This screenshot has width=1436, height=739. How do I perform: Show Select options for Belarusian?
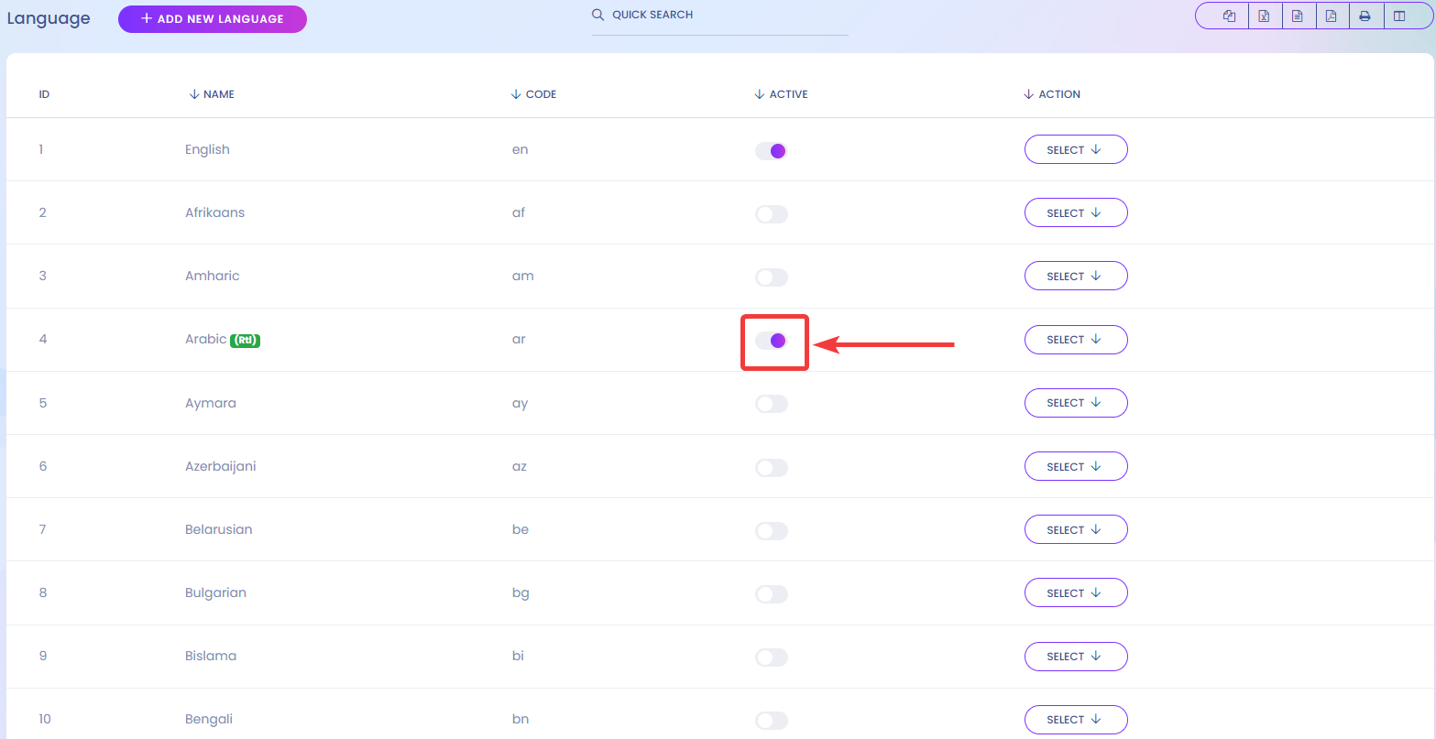pyautogui.click(x=1076, y=529)
